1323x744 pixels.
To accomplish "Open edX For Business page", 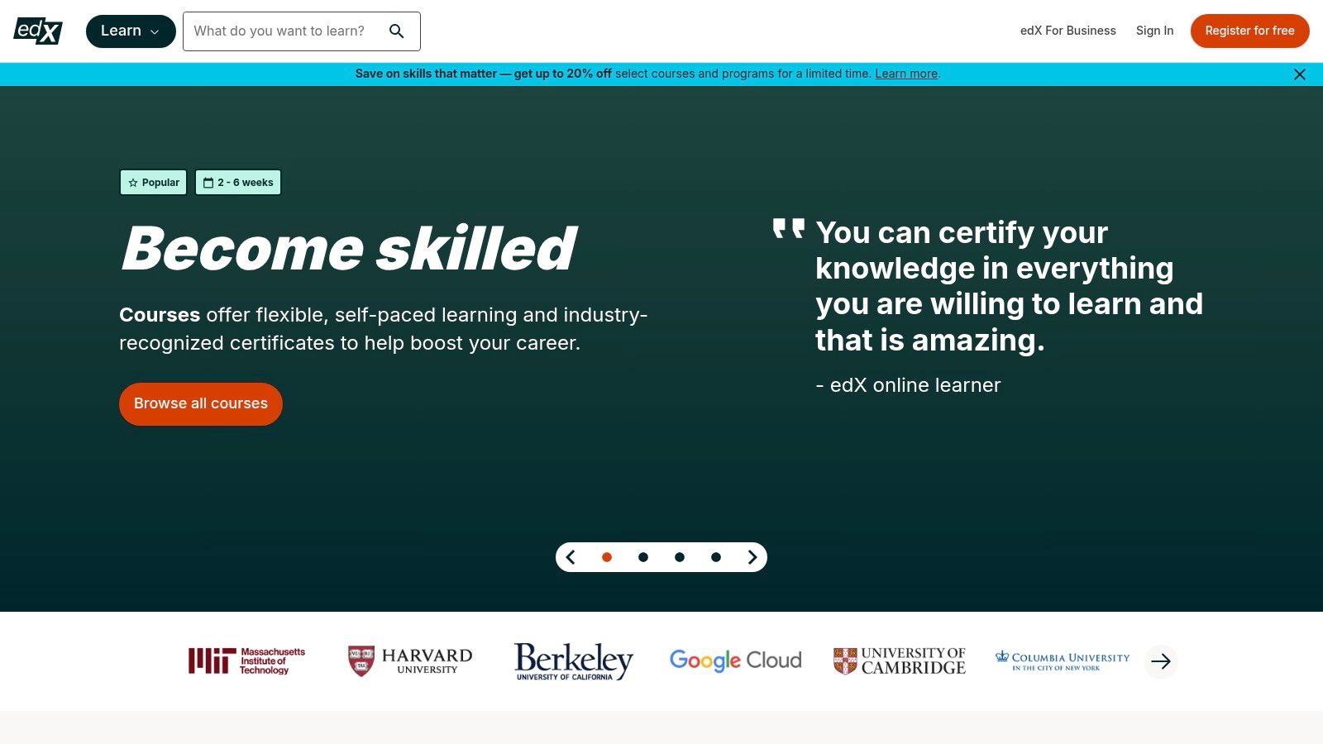I will point(1067,31).
